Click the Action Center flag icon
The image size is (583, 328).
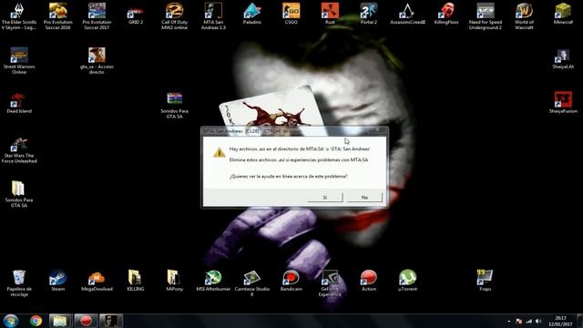point(519,322)
